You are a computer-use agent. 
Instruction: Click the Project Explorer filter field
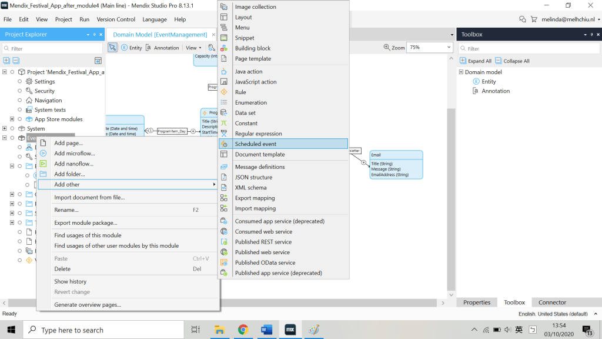(52, 48)
